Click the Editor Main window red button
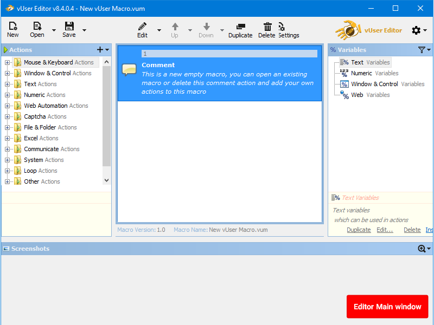This screenshot has width=434, height=325. 387,307
